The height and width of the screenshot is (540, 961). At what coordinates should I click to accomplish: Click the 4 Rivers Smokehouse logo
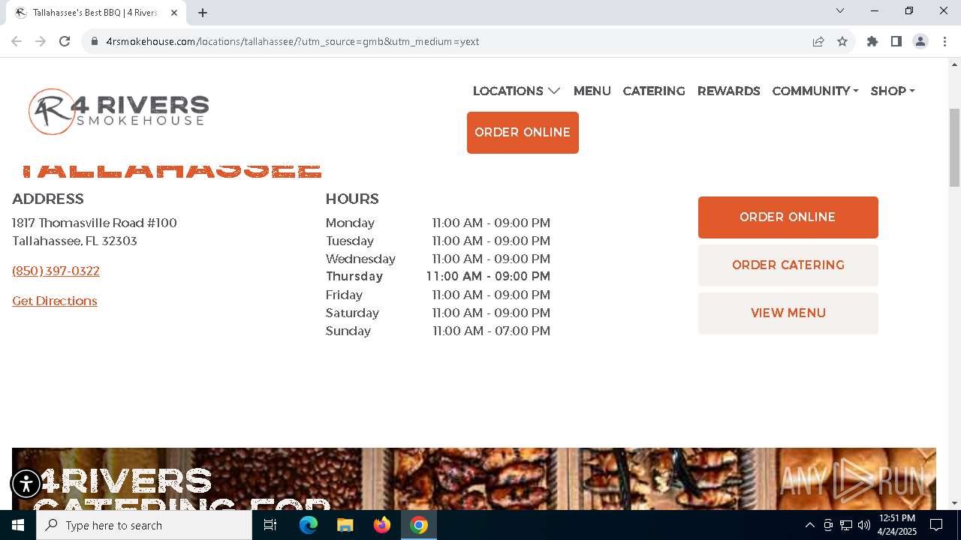119,111
